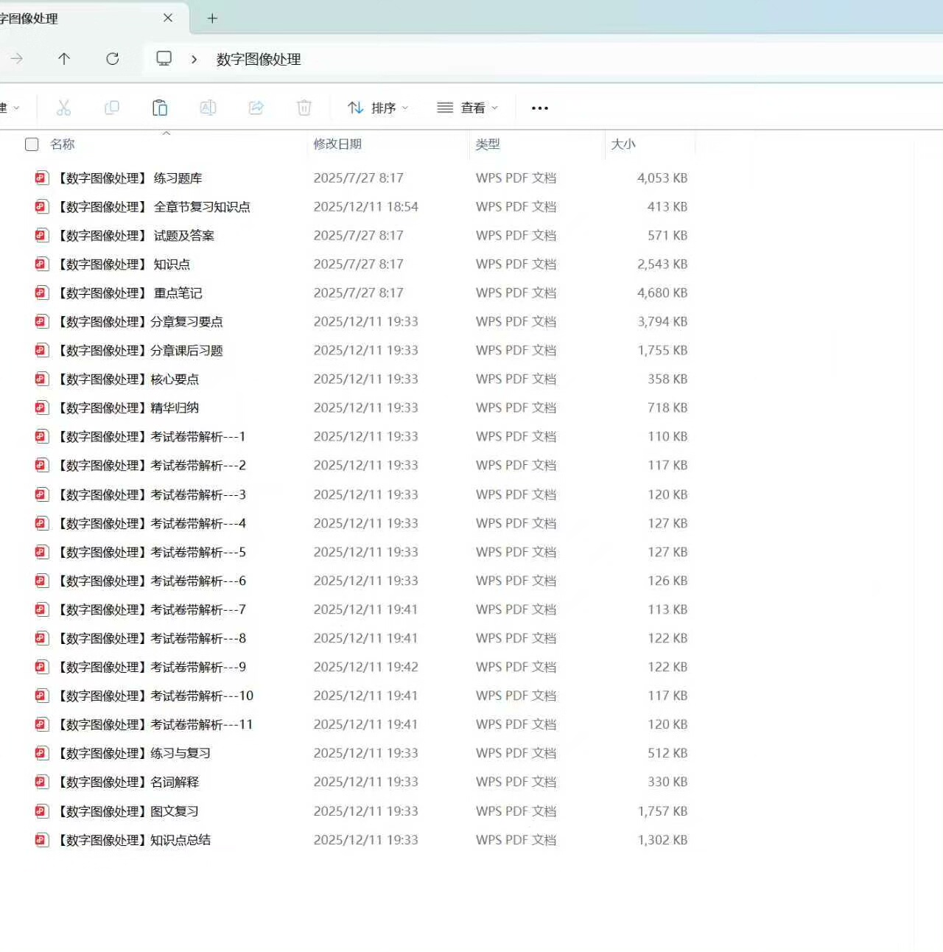Click the Refresh button in navigation bar

coord(113,59)
